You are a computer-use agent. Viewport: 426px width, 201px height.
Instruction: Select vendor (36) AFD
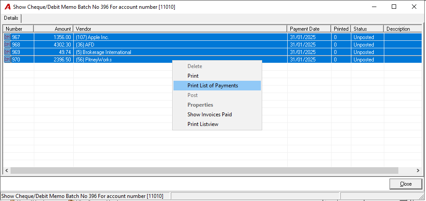tap(85, 45)
